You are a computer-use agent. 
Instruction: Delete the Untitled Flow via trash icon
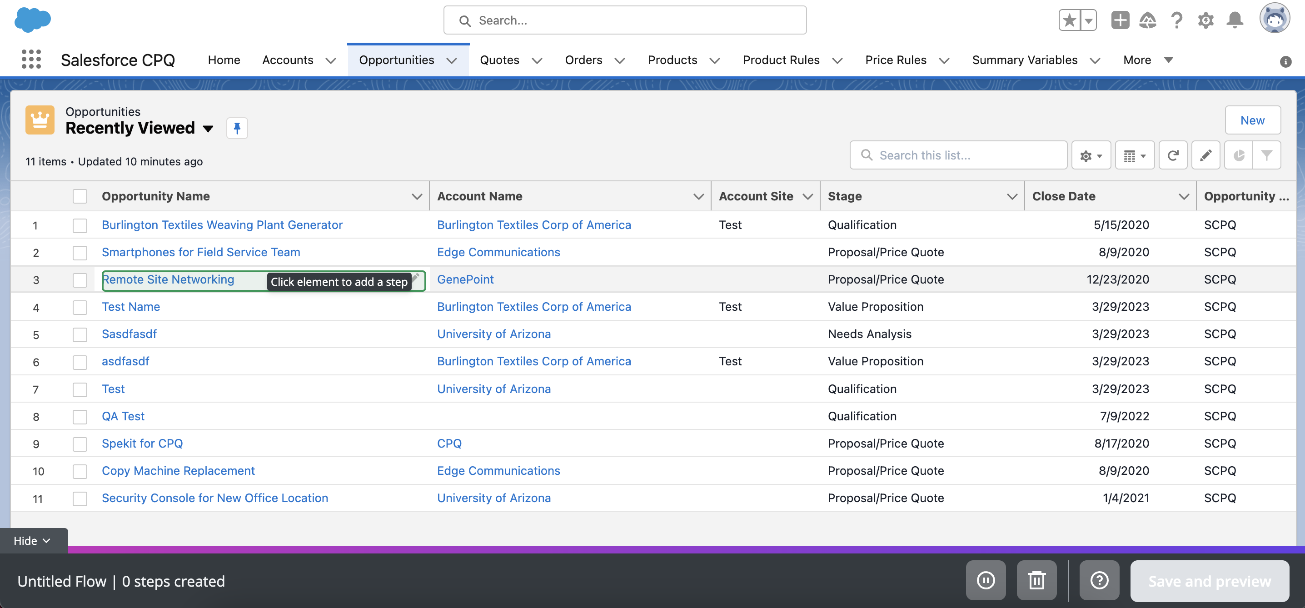[x=1036, y=580]
